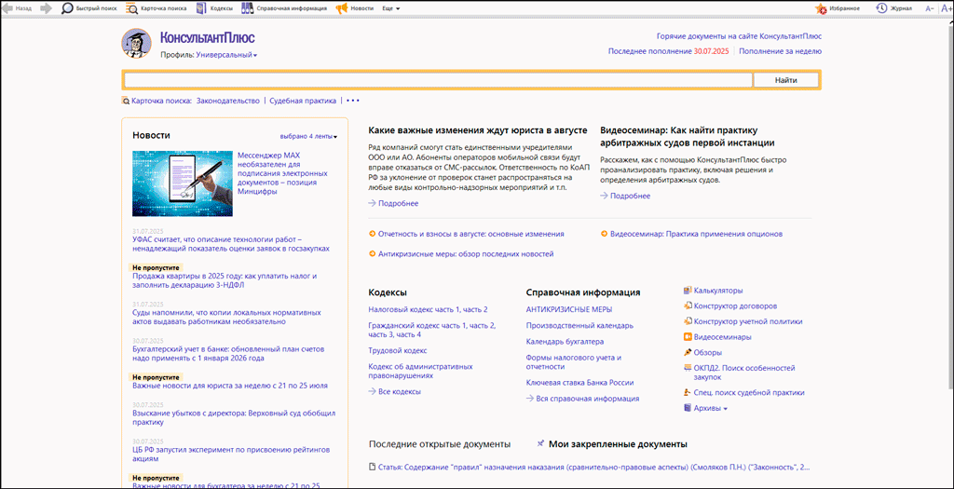
Task: Open Новости megaphone icon in toolbar
Action: (341, 8)
